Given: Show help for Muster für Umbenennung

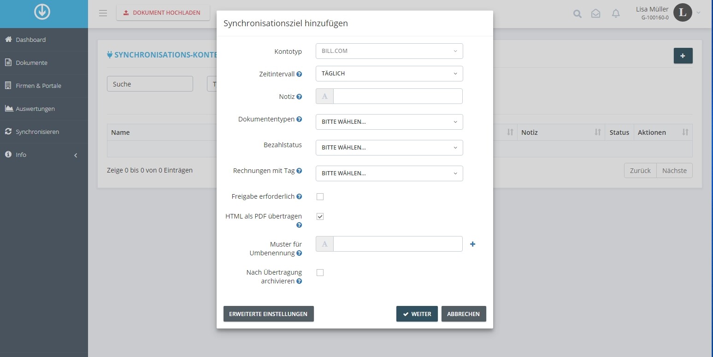Looking at the screenshot, I should tap(299, 253).
